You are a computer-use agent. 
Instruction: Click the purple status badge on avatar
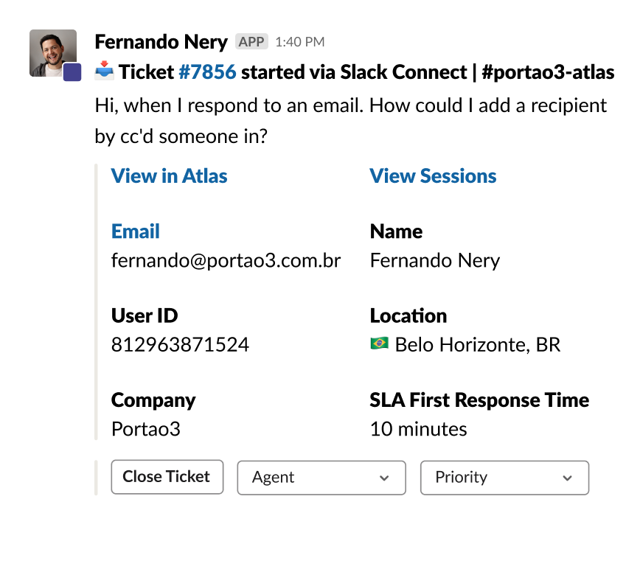coord(72,71)
